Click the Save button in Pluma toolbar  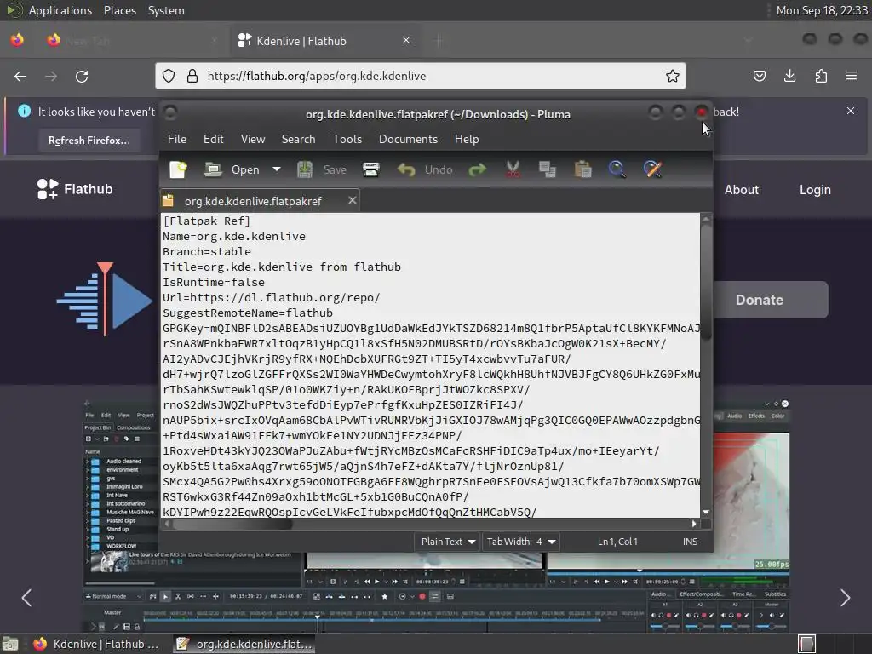pyautogui.click(x=321, y=169)
